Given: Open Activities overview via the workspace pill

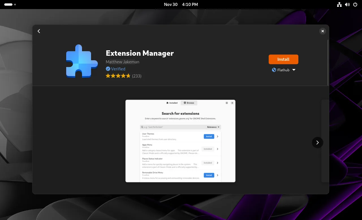Looking at the screenshot, I should pyautogui.click(x=8, y=5).
